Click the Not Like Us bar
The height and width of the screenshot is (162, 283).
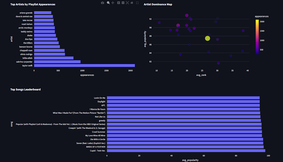(184, 117)
